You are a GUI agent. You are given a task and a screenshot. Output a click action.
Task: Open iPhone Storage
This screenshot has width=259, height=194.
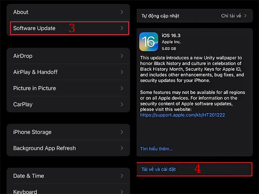68,132
